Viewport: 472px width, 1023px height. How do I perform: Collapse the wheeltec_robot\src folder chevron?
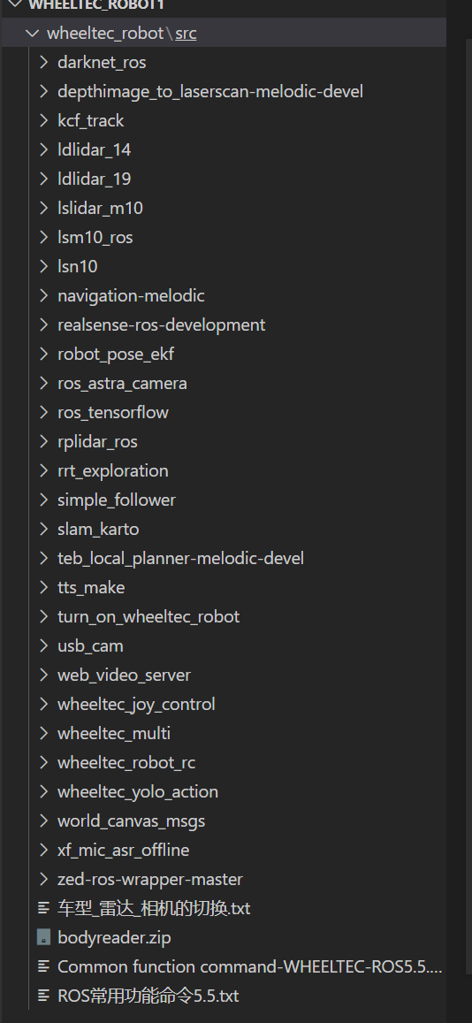click(x=32, y=33)
